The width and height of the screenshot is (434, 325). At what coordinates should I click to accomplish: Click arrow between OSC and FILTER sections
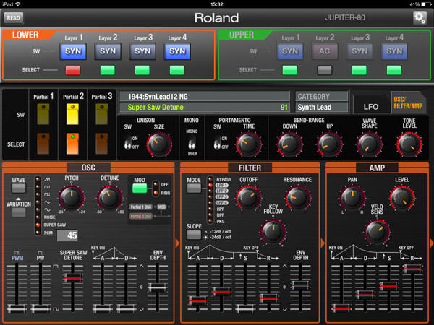coord(177,243)
